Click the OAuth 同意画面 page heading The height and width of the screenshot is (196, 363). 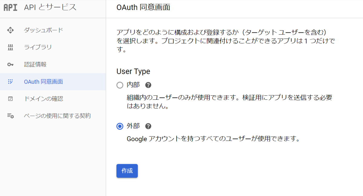coord(143,8)
